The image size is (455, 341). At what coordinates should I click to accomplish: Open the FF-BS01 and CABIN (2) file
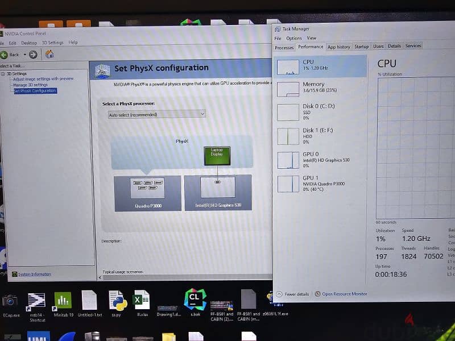pos(222,311)
